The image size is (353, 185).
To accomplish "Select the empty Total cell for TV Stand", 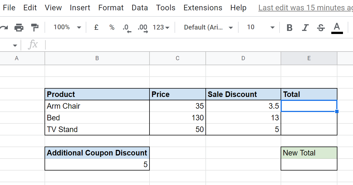I will pos(309,129).
